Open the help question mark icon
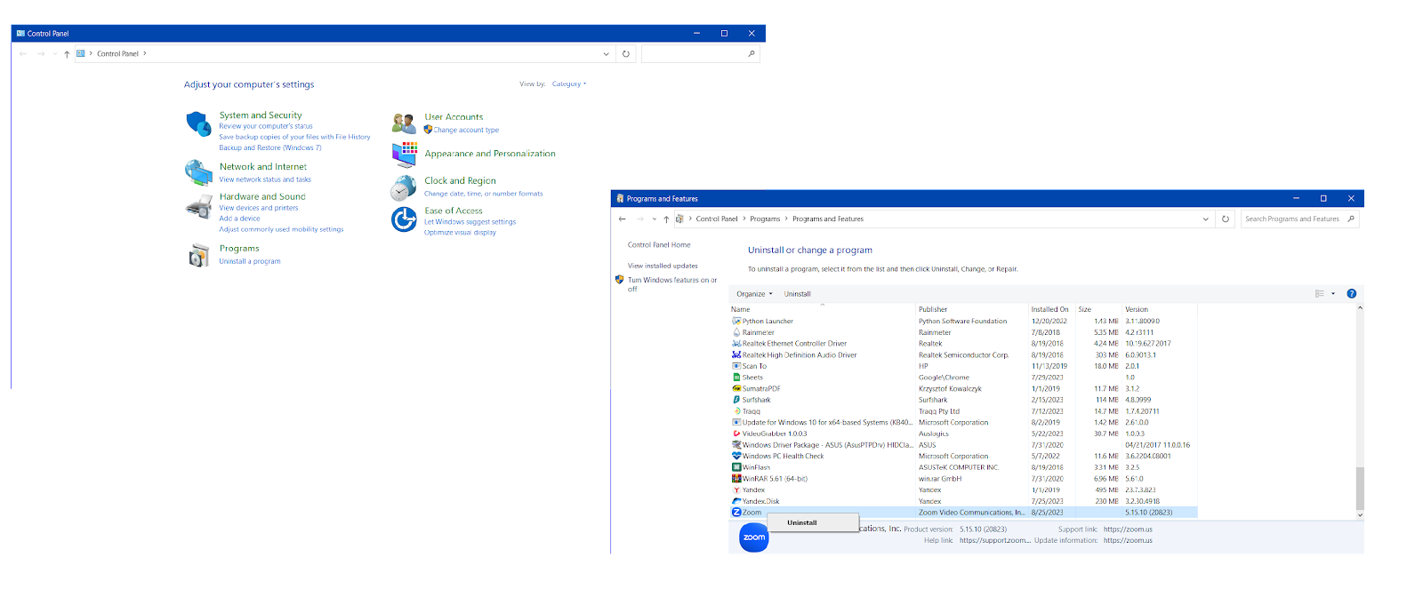Screen dimensions: 1423x589 point(1351,293)
